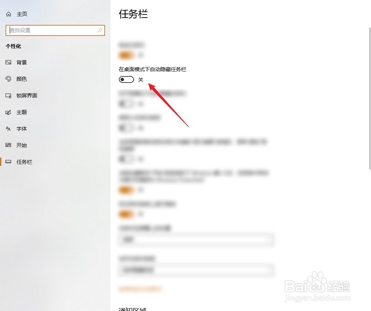Select 字体 in the sidebar
The image size is (371, 311).
tap(21, 129)
